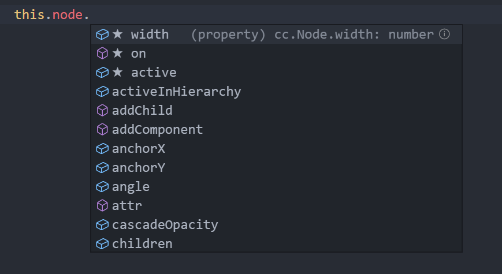The image size is (502, 274).
Task: Click the method icon next to addChild
Action: [102, 111]
